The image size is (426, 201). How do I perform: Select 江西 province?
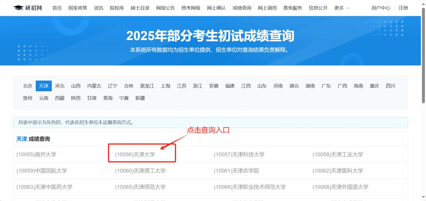[x=246, y=86]
